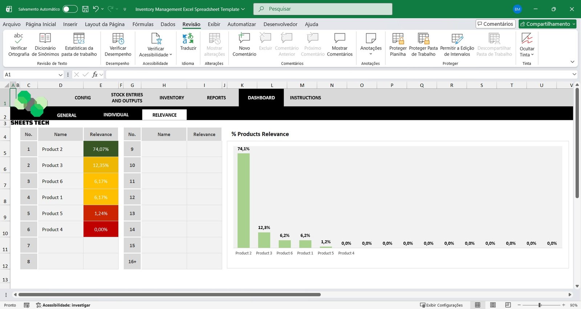Expand the Anotações dropdown
The image size is (581, 309).
371,54
